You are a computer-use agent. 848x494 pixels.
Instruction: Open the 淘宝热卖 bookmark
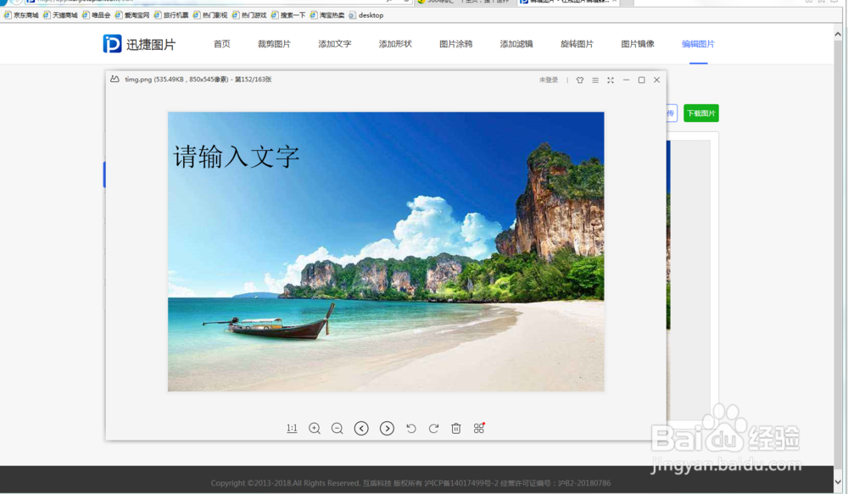(x=327, y=15)
